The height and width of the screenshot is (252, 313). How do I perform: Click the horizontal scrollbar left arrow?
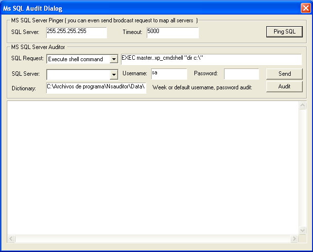11,238
